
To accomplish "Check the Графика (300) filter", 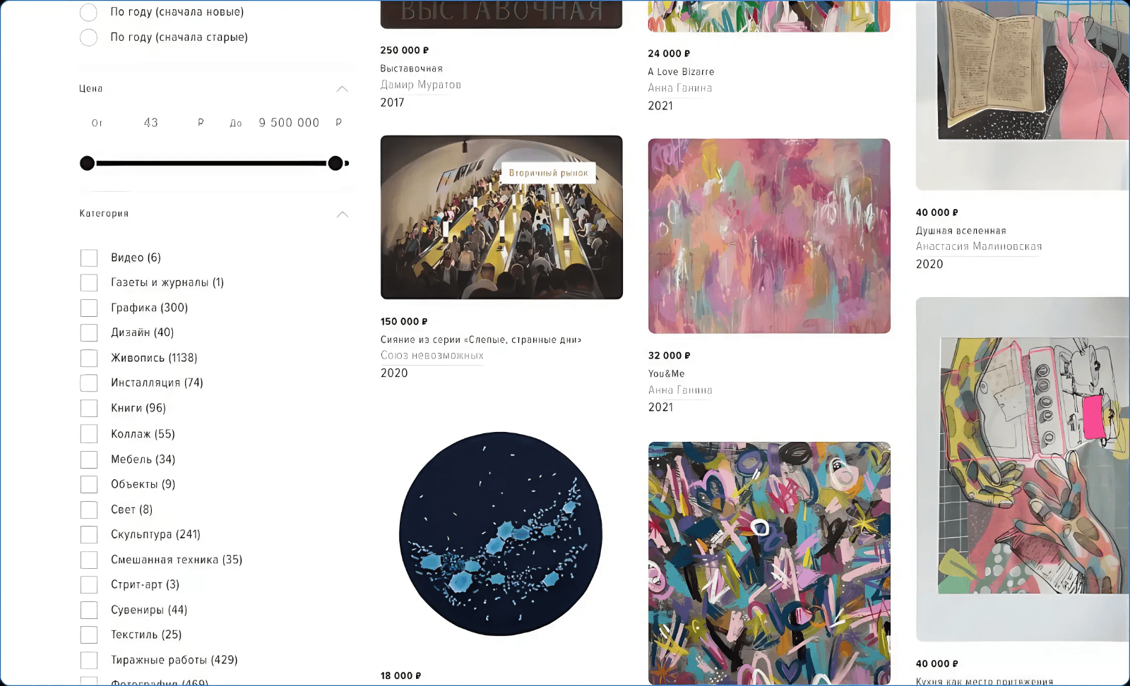I will click(89, 308).
